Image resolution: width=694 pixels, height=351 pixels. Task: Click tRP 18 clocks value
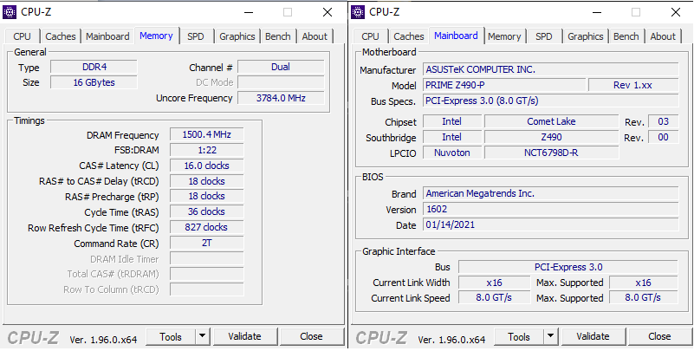point(207,196)
